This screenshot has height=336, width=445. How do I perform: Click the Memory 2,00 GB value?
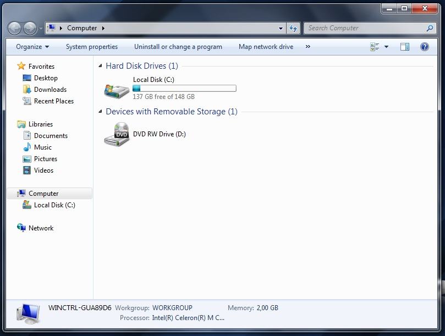[x=267, y=308]
